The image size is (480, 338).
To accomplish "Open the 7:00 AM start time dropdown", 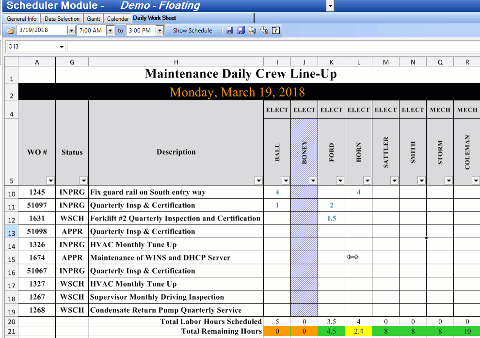I will 110,31.
